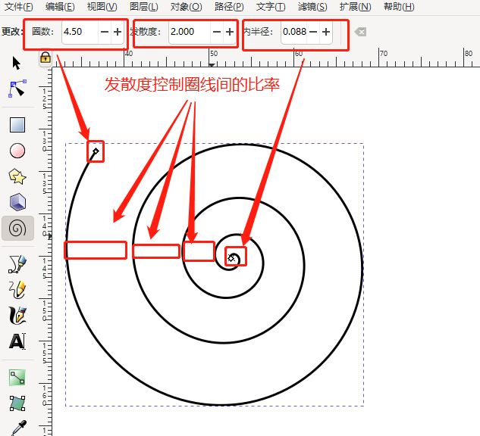Open the 滤镜(S) menu

click(312, 6)
